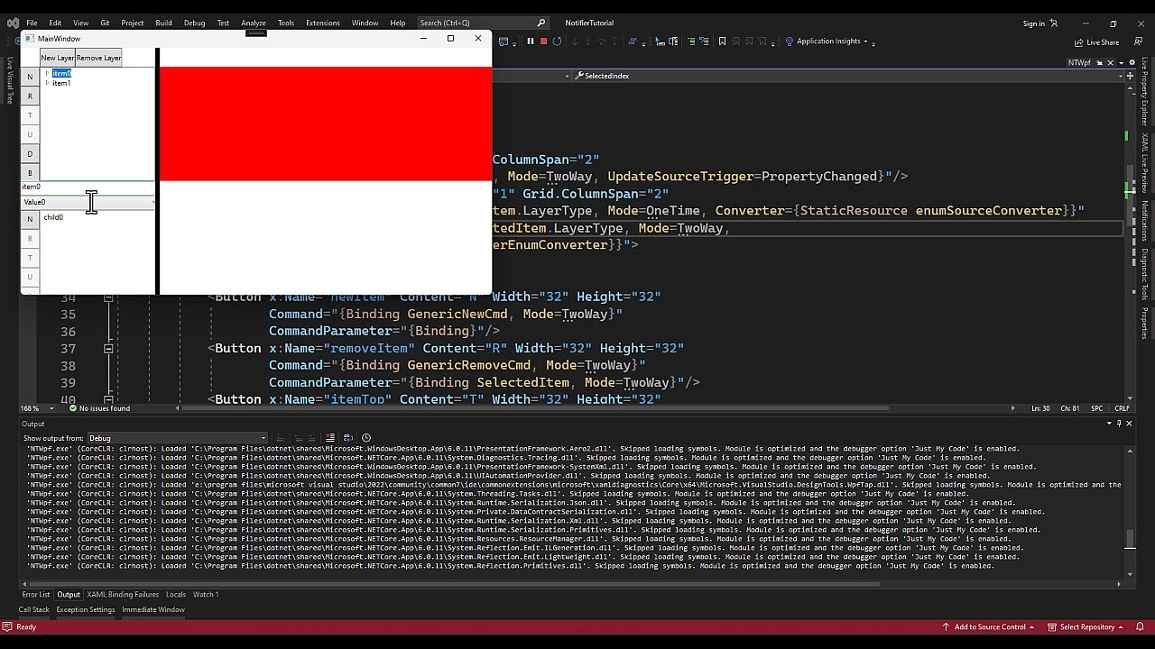The width and height of the screenshot is (1155, 649).
Task: Close the Output panel
Action: [1129, 423]
